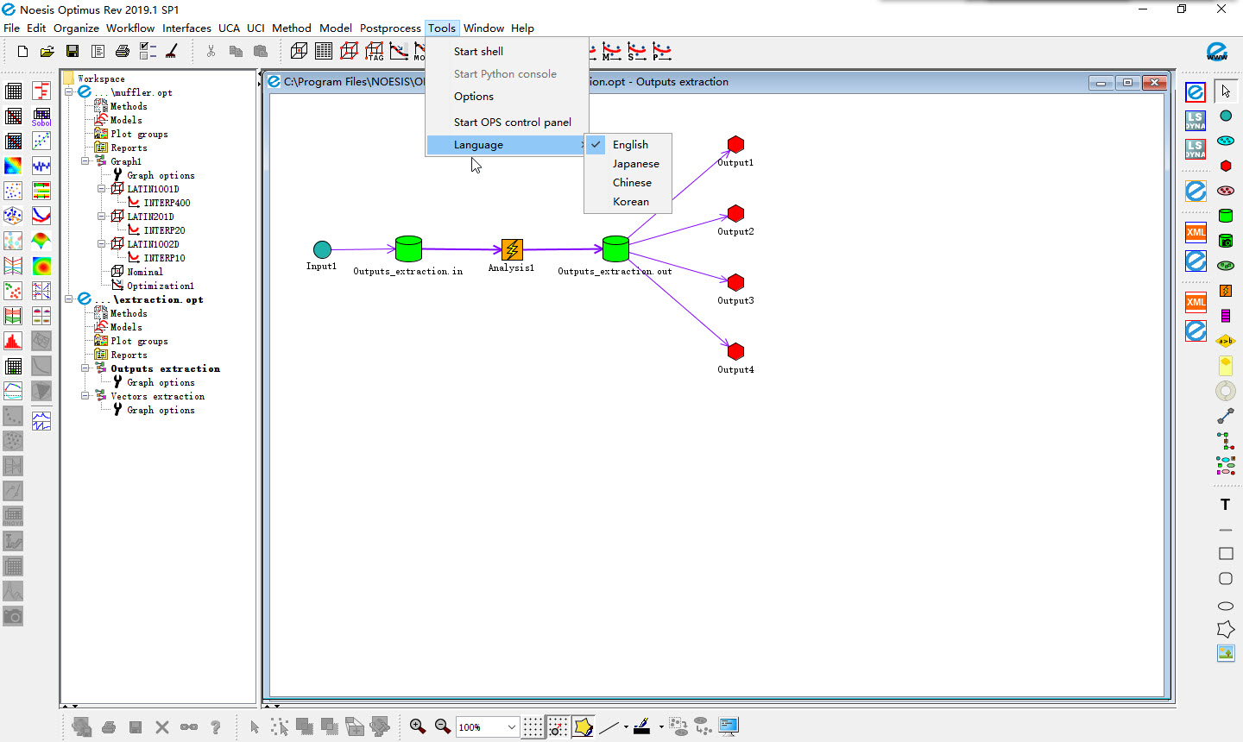Collapse the LATIN201D tree node
Screen dimensions: 1243x742
pos(102,217)
